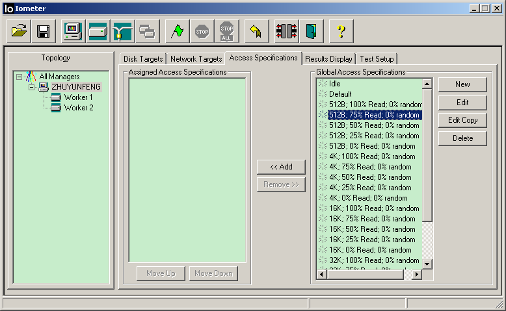Click the Edit specification button

coord(462,103)
